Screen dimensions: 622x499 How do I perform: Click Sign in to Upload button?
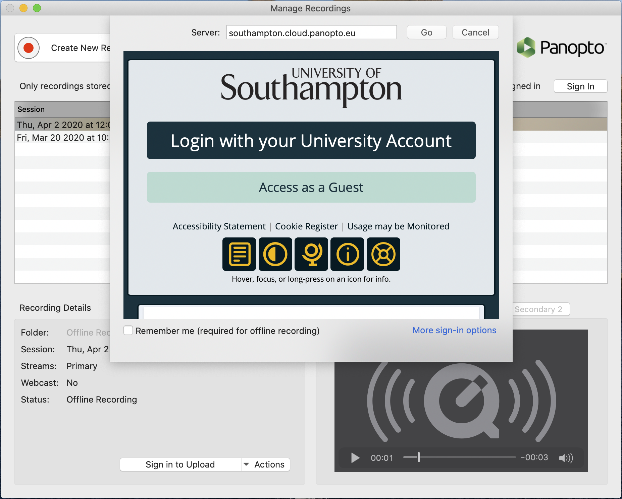click(180, 465)
